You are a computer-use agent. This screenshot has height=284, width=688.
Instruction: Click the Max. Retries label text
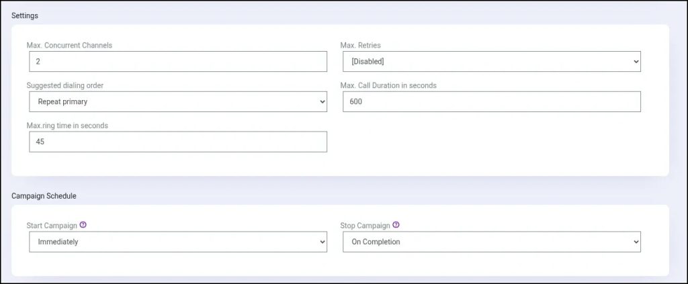(361, 46)
